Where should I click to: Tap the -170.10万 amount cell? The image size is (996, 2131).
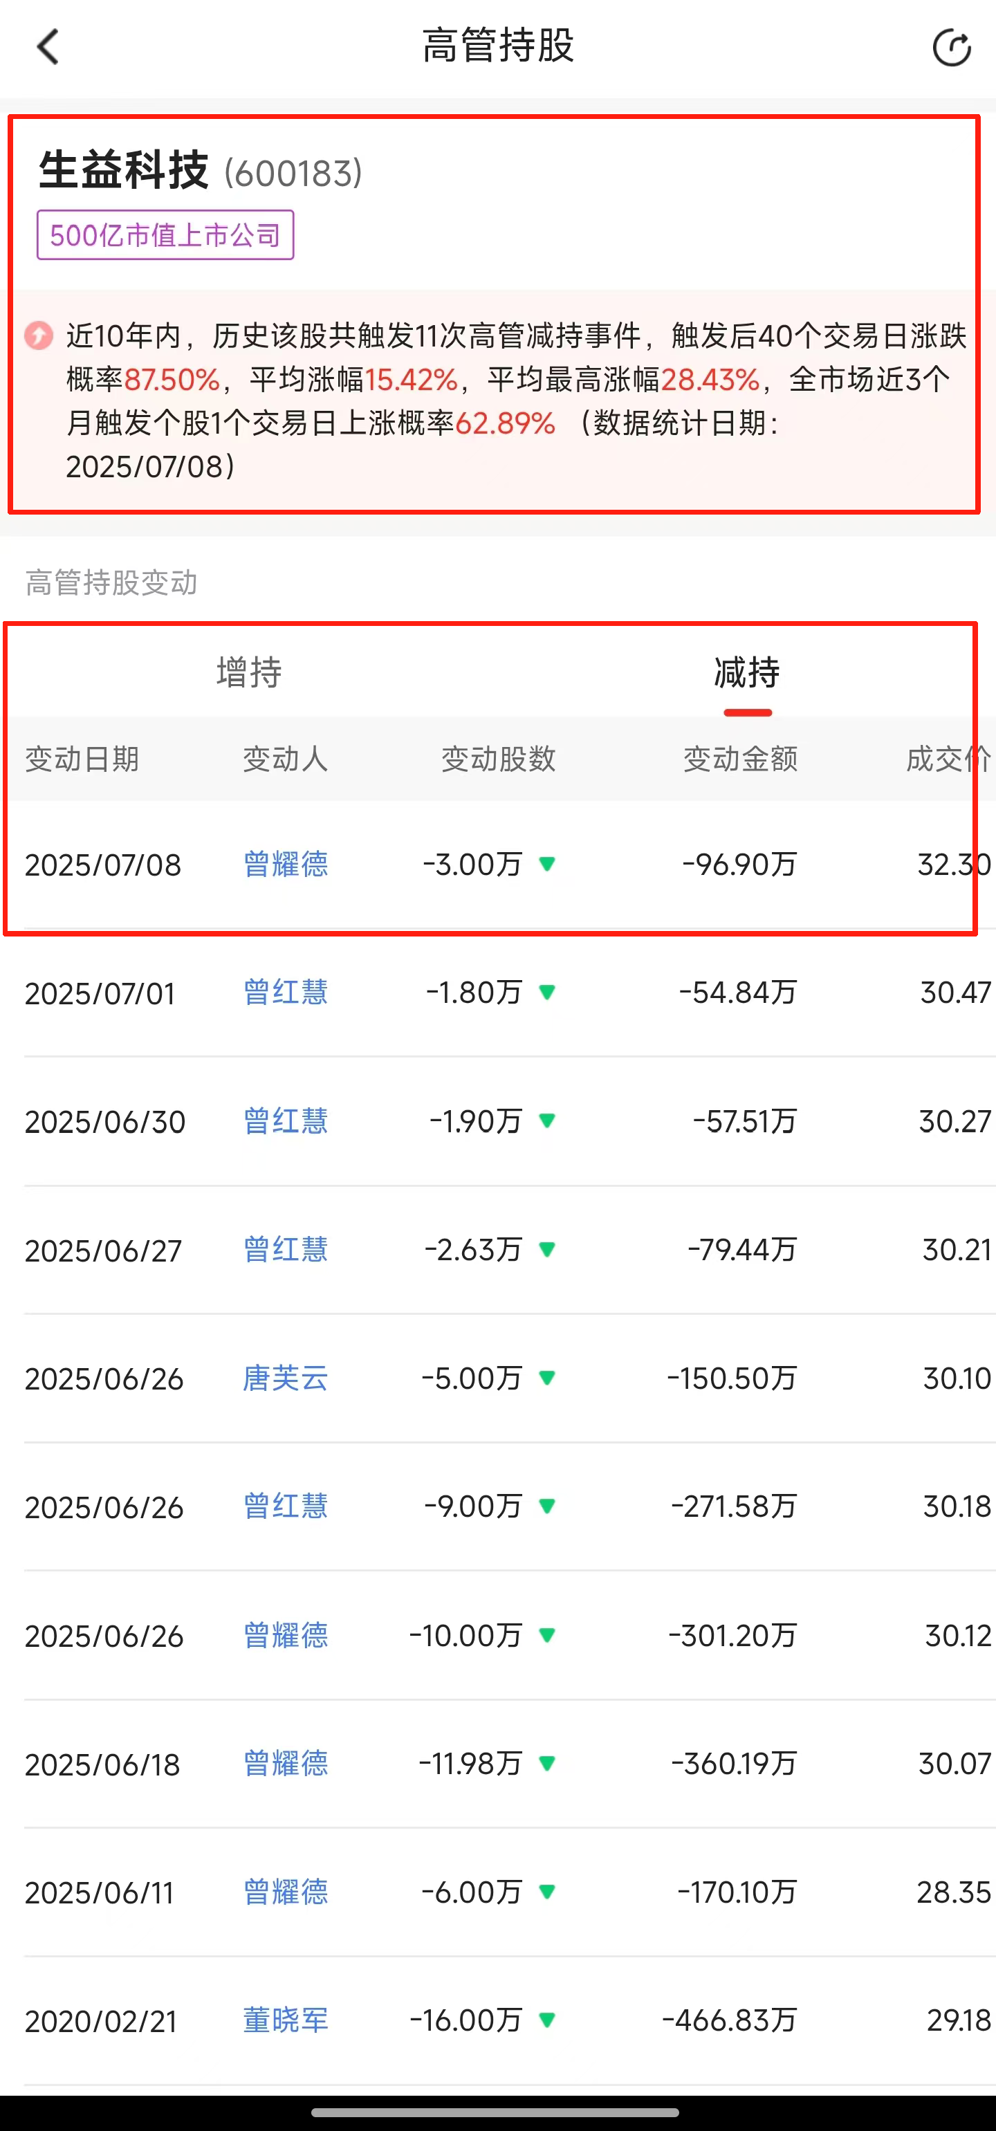[x=737, y=1892]
